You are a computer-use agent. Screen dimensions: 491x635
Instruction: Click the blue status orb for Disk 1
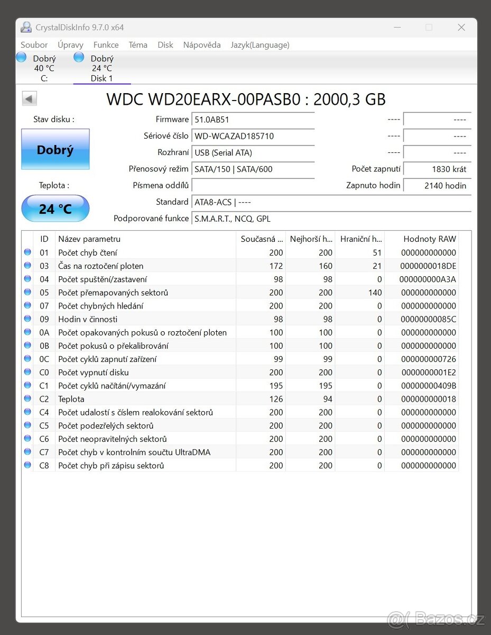click(x=79, y=57)
